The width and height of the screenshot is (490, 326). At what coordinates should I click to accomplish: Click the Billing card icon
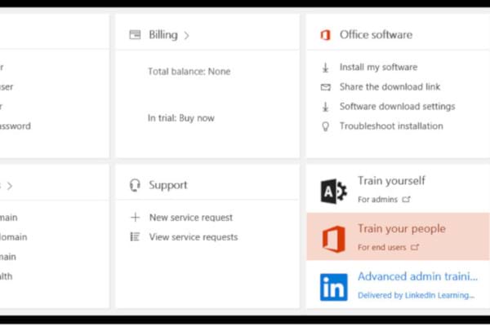point(135,34)
